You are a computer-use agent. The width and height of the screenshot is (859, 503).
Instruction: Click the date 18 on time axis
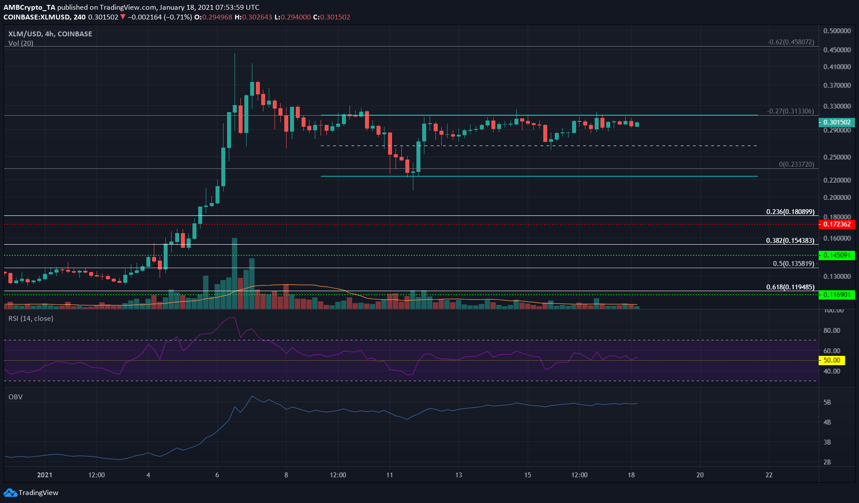pyautogui.click(x=631, y=475)
